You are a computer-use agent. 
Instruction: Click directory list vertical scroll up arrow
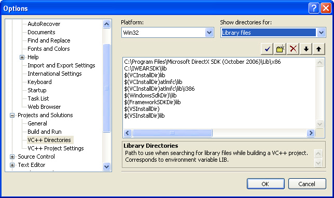[x=319, y=62]
